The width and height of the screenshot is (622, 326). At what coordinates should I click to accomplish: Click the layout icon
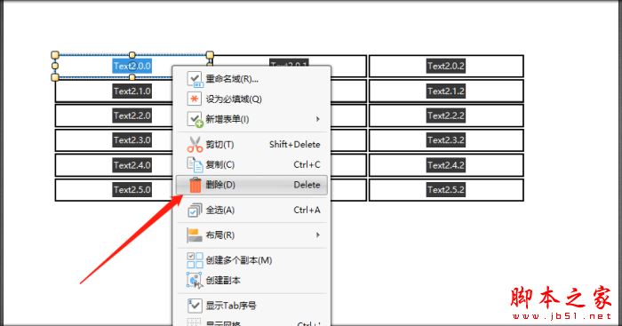[x=195, y=235]
